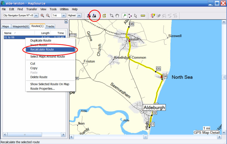Open the City Navigator Europe product dropdown

(x=36, y=15)
